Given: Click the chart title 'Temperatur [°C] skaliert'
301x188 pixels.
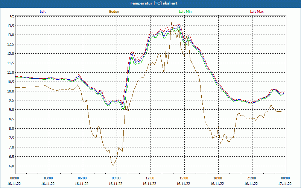Looking at the screenshot, I should point(154,3).
